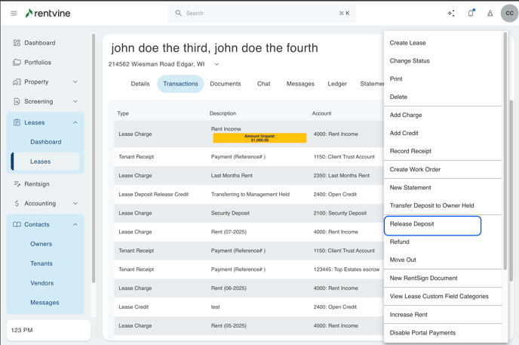Open the address dropdown chevron

click(217, 65)
